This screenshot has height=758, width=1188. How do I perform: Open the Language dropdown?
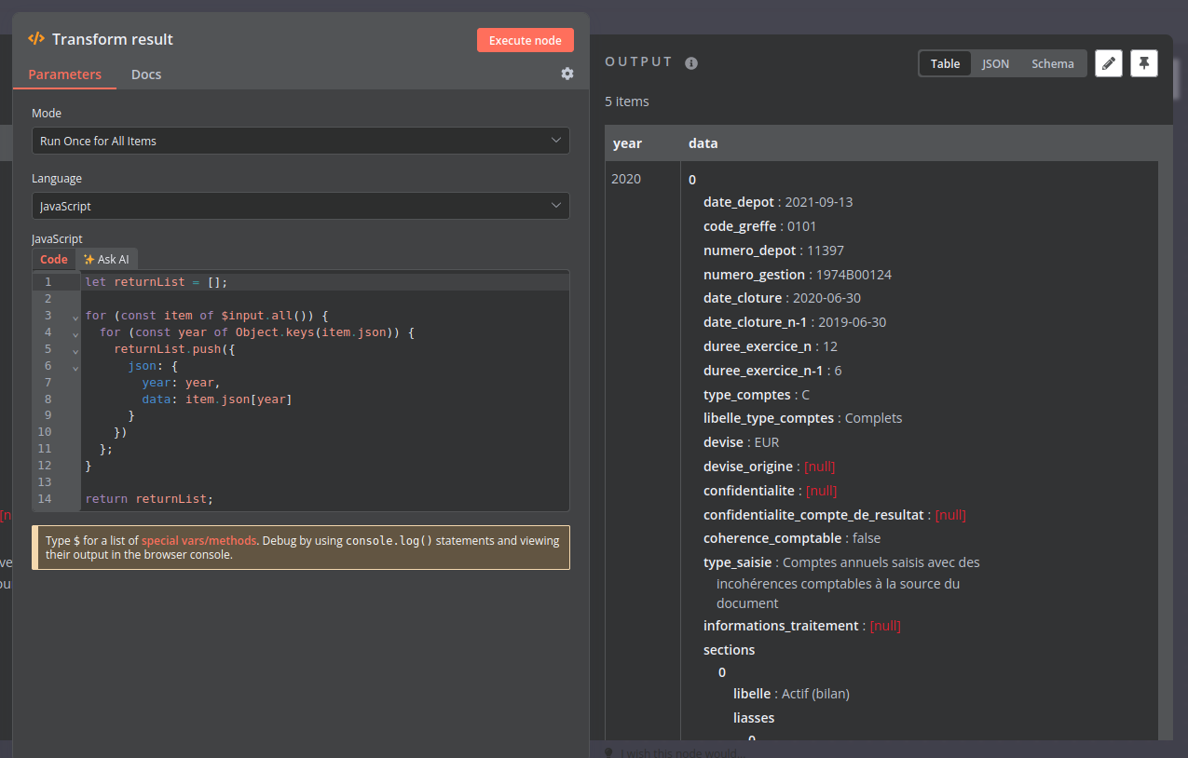pyautogui.click(x=300, y=206)
